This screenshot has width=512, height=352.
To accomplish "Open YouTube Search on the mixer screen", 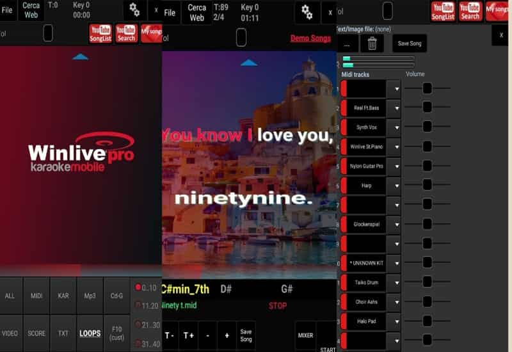I will click(470, 11).
